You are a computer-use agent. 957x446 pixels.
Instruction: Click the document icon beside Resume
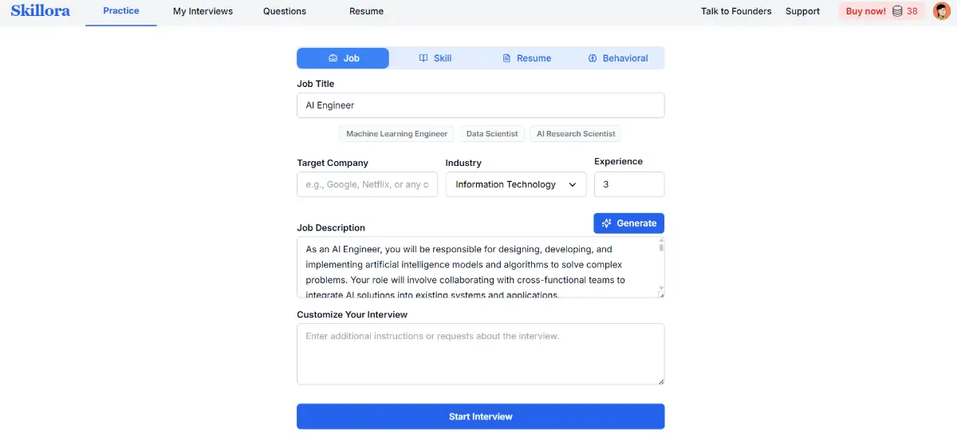coord(506,58)
